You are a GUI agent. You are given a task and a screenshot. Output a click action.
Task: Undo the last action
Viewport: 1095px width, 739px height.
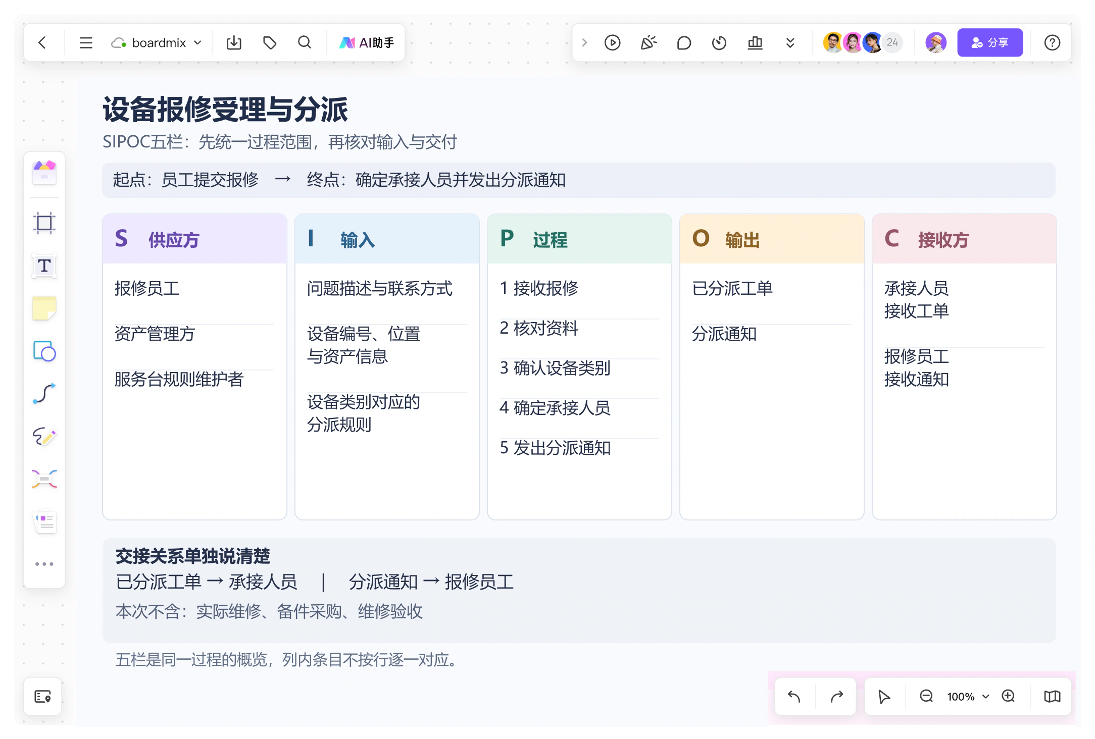[x=794, y=697]
